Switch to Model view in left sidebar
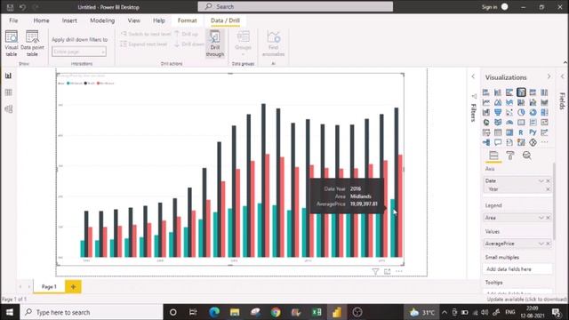The image size is (569, 320). click(8, 108)
